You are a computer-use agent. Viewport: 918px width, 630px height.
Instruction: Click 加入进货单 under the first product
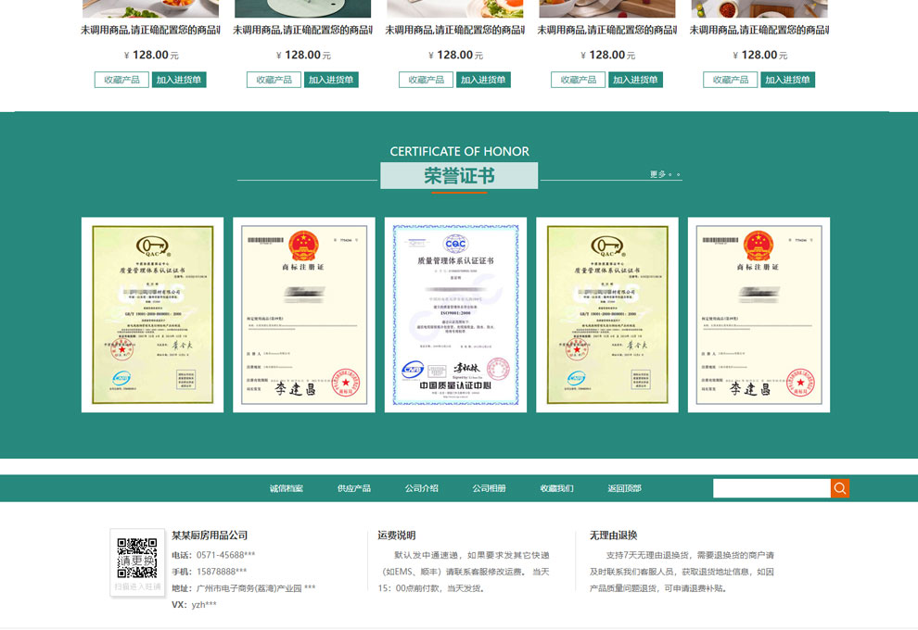179,80
